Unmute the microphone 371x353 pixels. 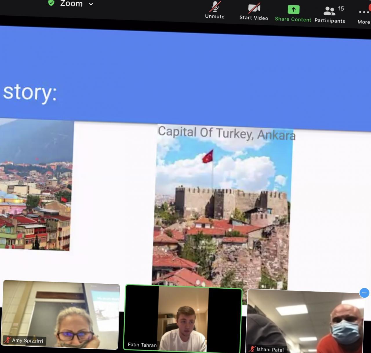pyautogui.click(x=215, y=10)
